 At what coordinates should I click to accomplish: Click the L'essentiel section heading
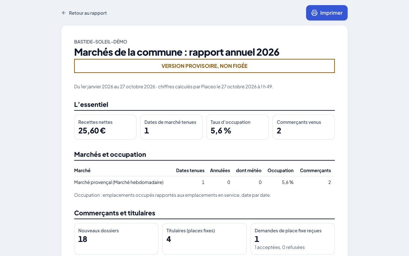coord(91,104)
